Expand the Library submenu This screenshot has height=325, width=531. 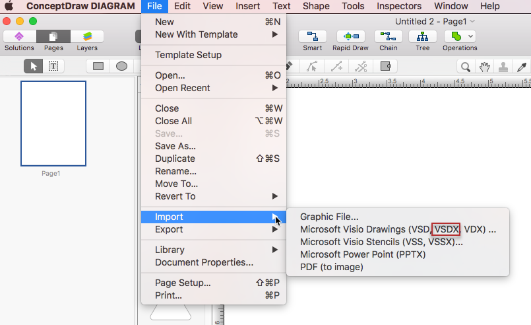point(214,250)
